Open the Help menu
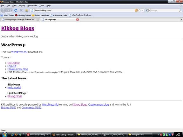The height and width of the screenshot is (137, 183). tap(48, 6)
